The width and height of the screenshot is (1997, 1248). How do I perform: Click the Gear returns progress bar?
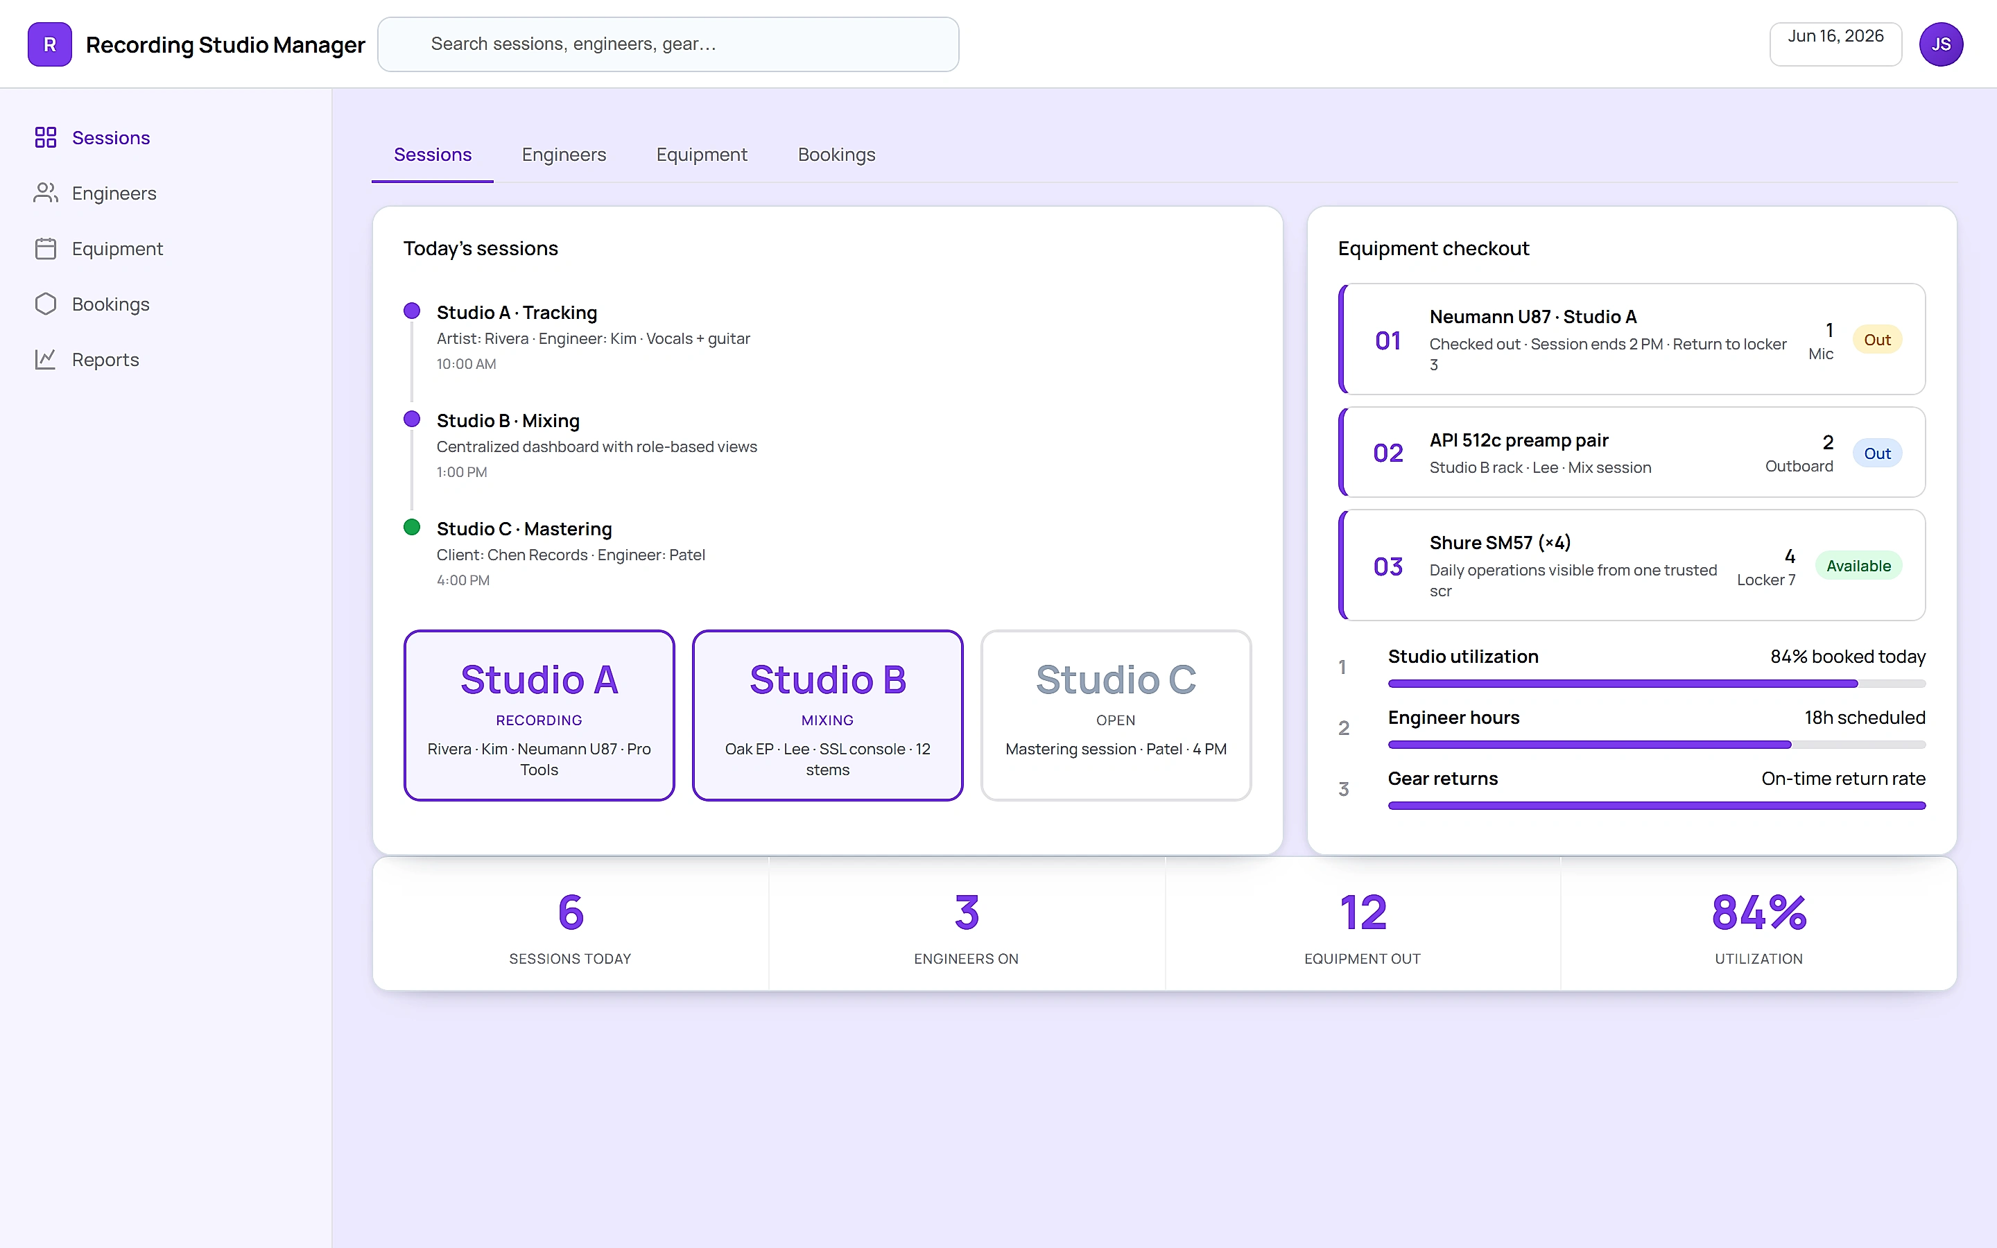point(1656,806)
